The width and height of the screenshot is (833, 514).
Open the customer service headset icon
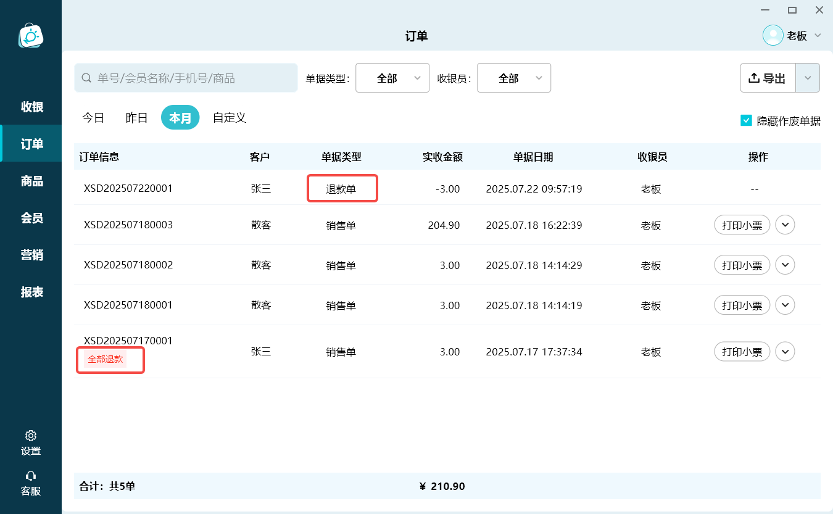click(x=31, y=476)
